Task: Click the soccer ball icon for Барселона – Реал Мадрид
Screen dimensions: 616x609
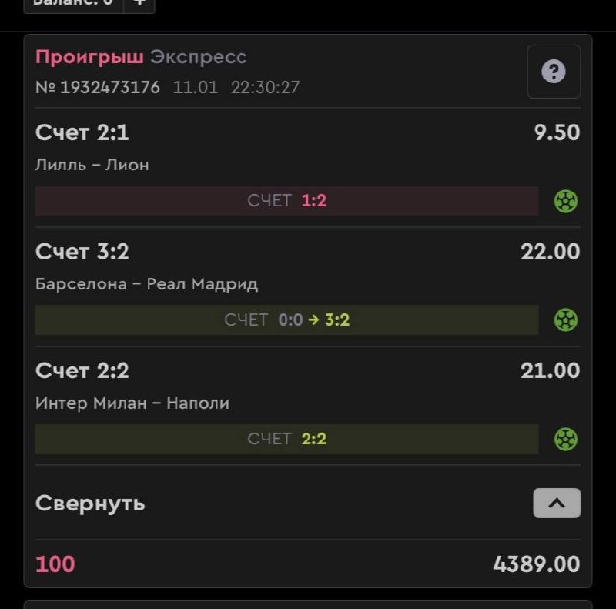Action: point(566,320)
